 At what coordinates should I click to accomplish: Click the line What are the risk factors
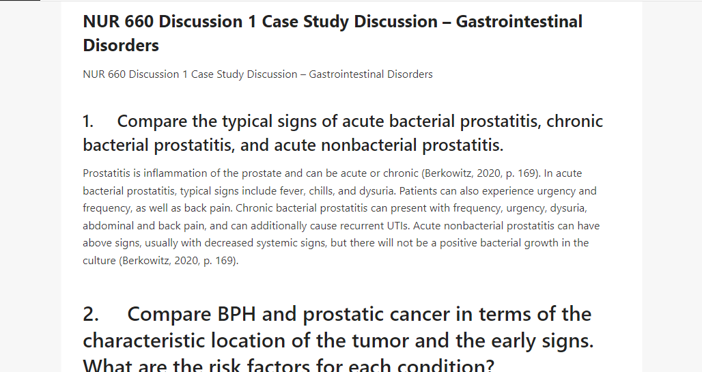(288, 365)
